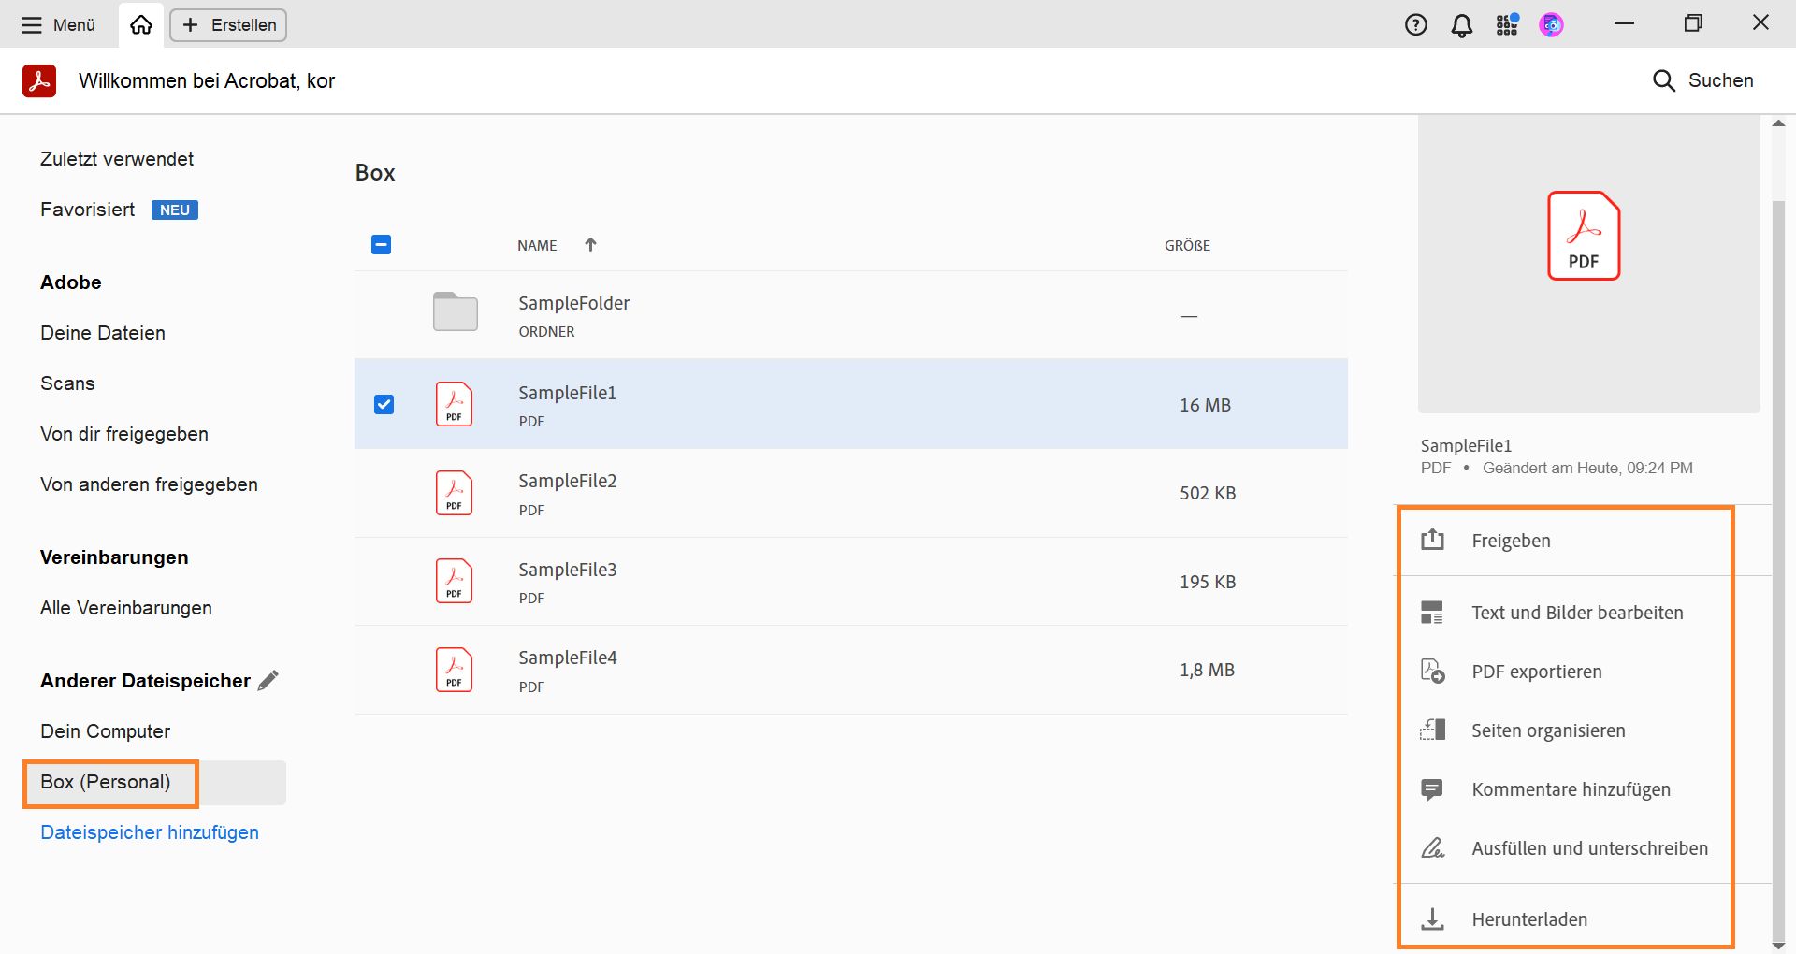Image resolution: width=1796 pixels, height=954 pixels.
Task: Toggle name sort order arrow
Action: point(590,245)
